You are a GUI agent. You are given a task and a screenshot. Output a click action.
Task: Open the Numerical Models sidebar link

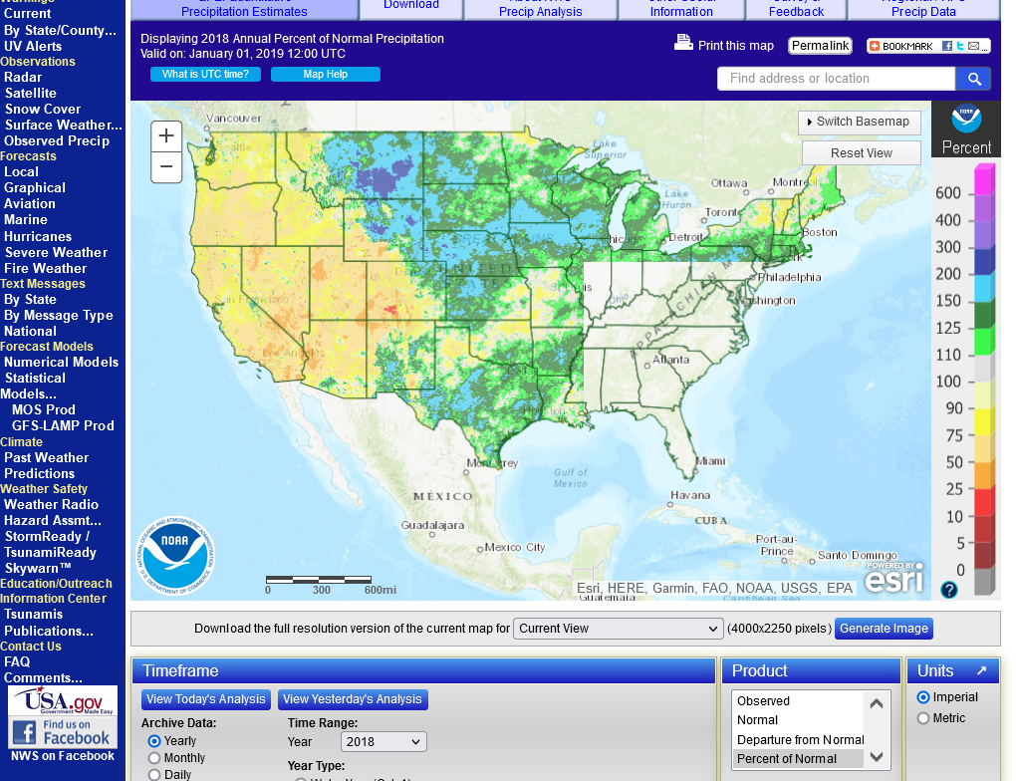61,363
